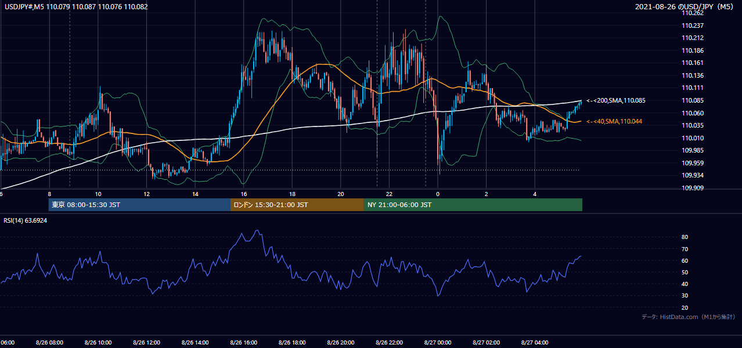Click hour label 18 under price chart
Viewport: 742px width, 348px height.
click(x=292, y=194)
